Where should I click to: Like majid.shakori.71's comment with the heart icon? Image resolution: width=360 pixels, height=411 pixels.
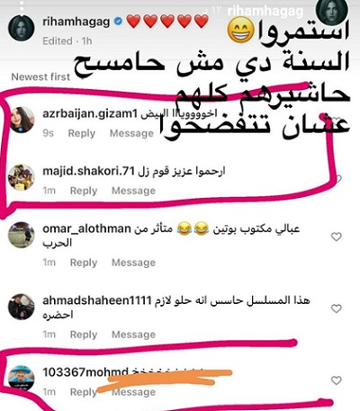(337, 179)
